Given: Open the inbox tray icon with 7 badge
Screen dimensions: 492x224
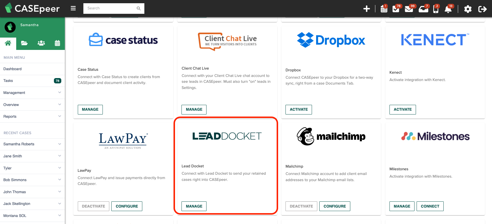Looking at the screenshot, I should pos(423,9).
